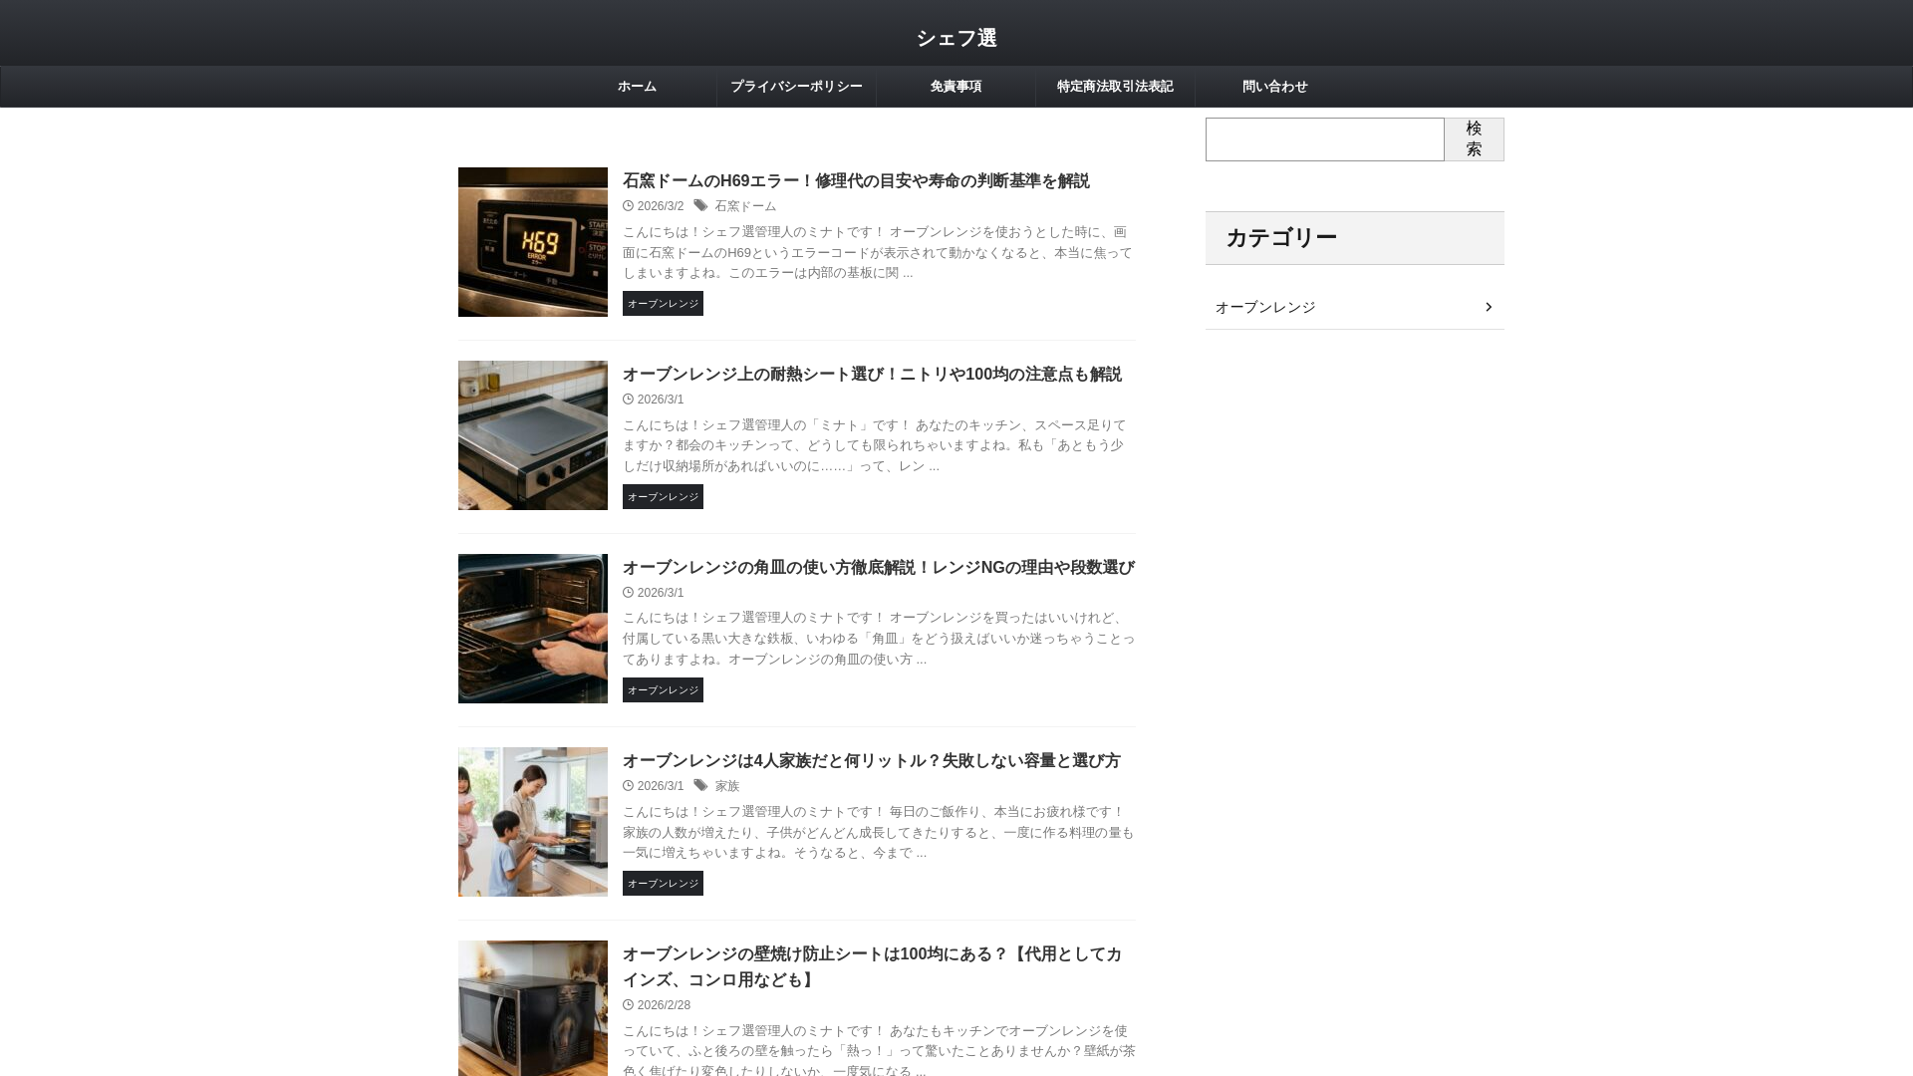
Task: Click the 2026/3/2 date text
Action: (661, 206)
